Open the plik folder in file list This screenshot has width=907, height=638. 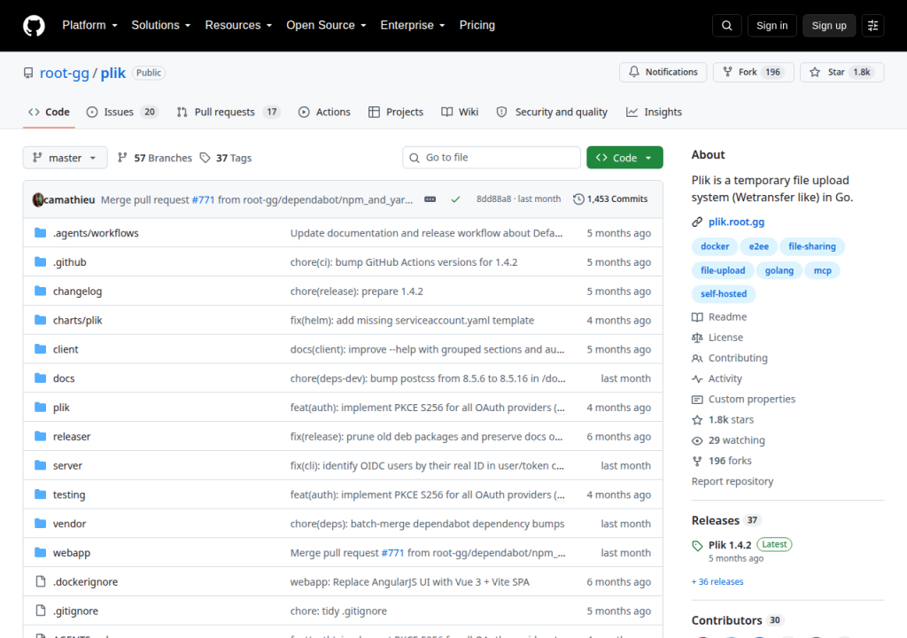point(61,407)
